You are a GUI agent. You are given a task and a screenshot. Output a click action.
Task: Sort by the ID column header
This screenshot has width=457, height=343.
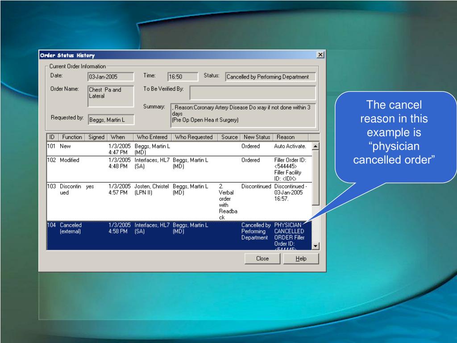pos(52,137)
